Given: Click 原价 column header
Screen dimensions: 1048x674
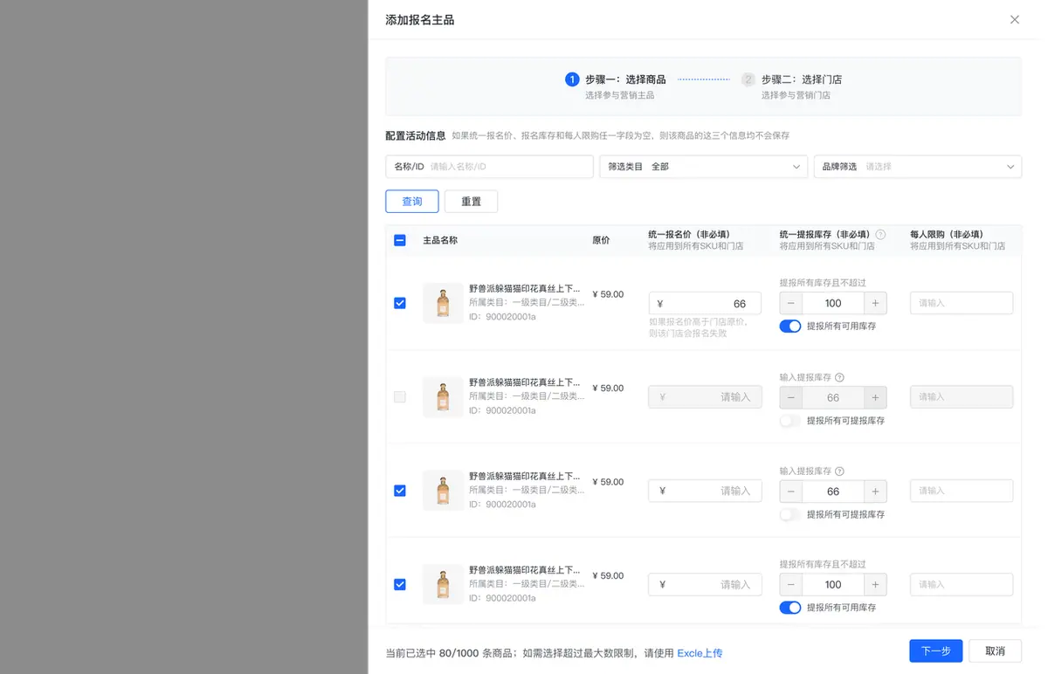Looking at the screenshot, I should [x=601, y=240].
